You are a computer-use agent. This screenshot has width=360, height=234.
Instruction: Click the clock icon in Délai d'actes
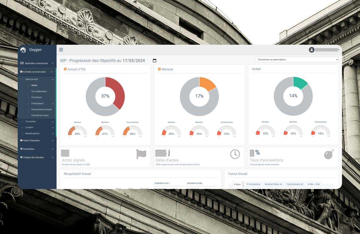tap(235, 154)
